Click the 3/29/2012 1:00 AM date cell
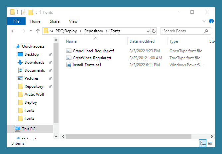The height and width of the screenshot is (154, 222). click(x=146, y=58)
